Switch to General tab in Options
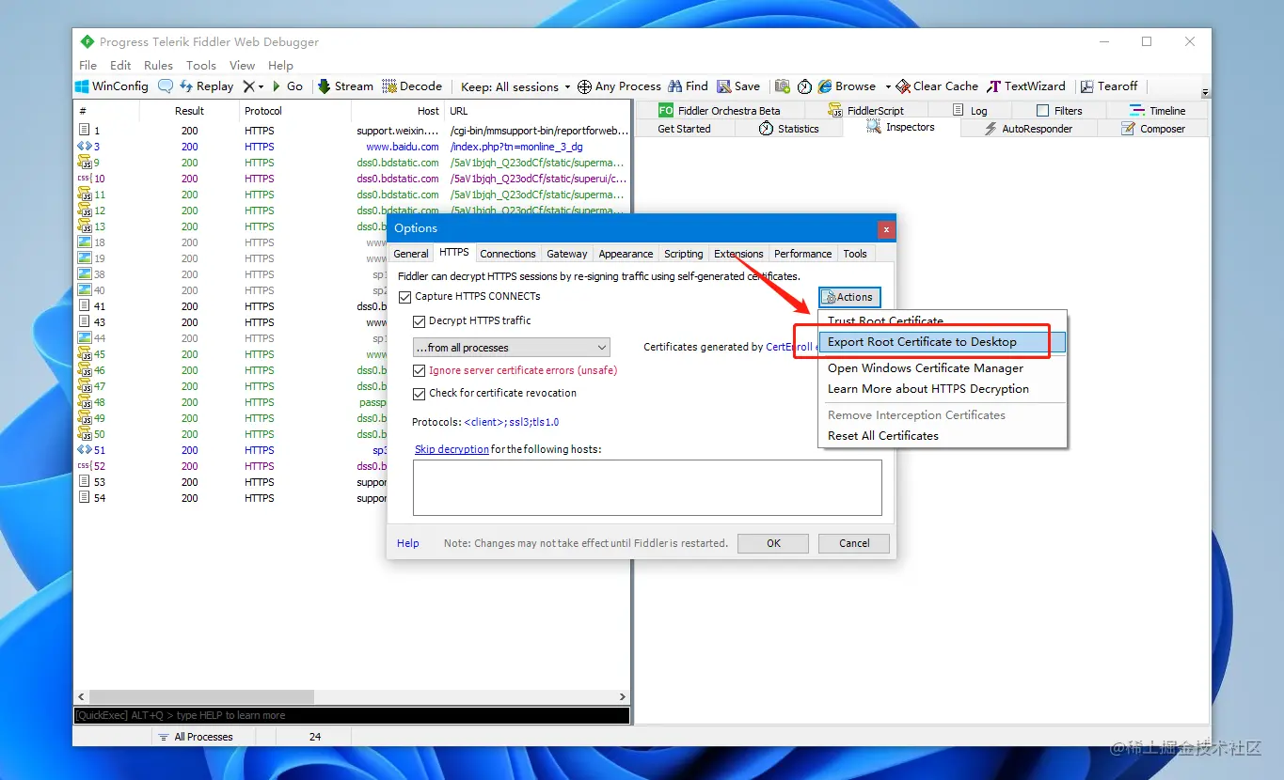 click(x=411, y=254)
